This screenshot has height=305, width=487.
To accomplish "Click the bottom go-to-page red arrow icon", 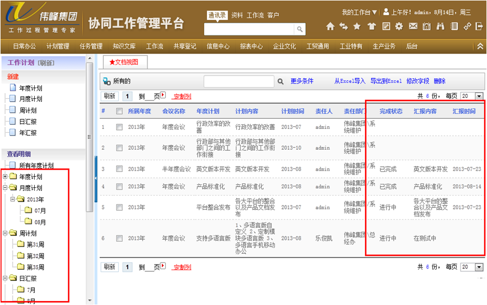I will [x=163, y=266].
